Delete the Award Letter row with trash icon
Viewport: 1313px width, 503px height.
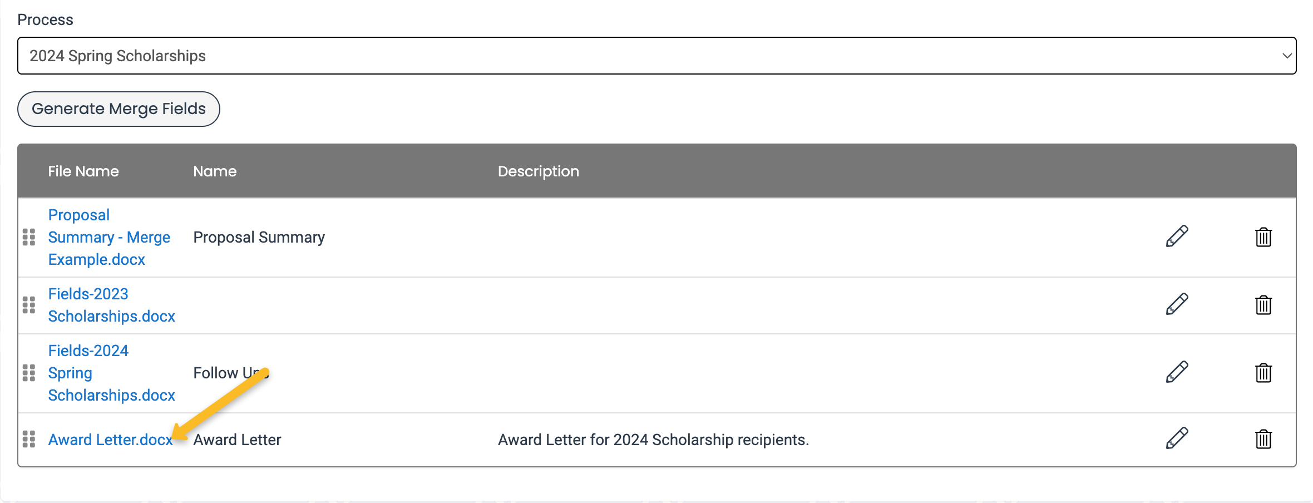pyautogui.click(x=1263, y=439)
